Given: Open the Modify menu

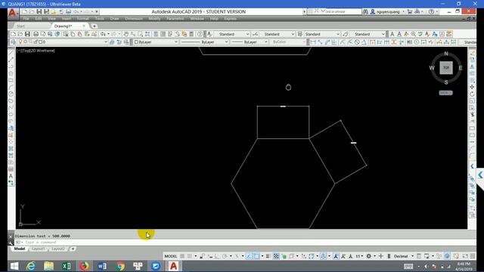Looking at the screenshot, I should pyautogui.click(x=154, y=19).
